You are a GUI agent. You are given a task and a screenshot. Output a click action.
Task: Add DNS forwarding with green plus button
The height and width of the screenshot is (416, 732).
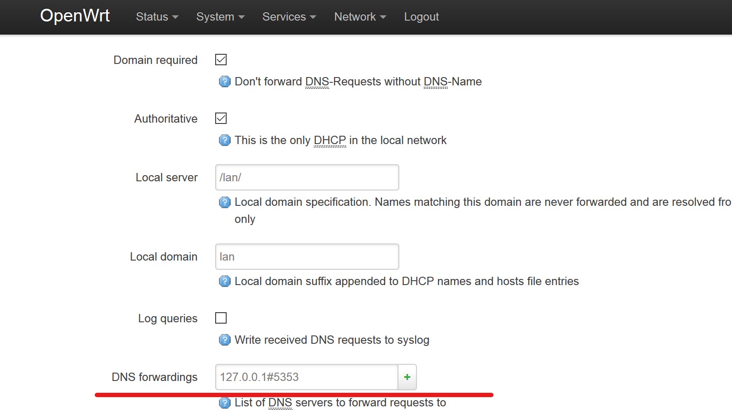click(x=407, y=377)
